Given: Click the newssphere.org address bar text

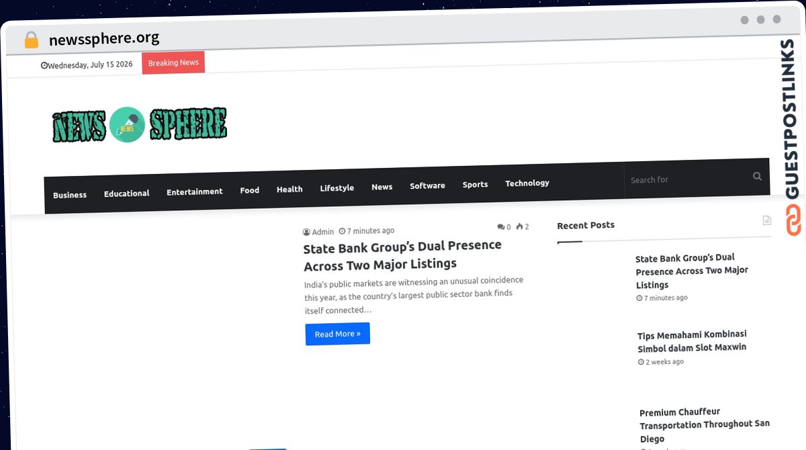Looking at the screenshot, I should [x=104, y=38].
